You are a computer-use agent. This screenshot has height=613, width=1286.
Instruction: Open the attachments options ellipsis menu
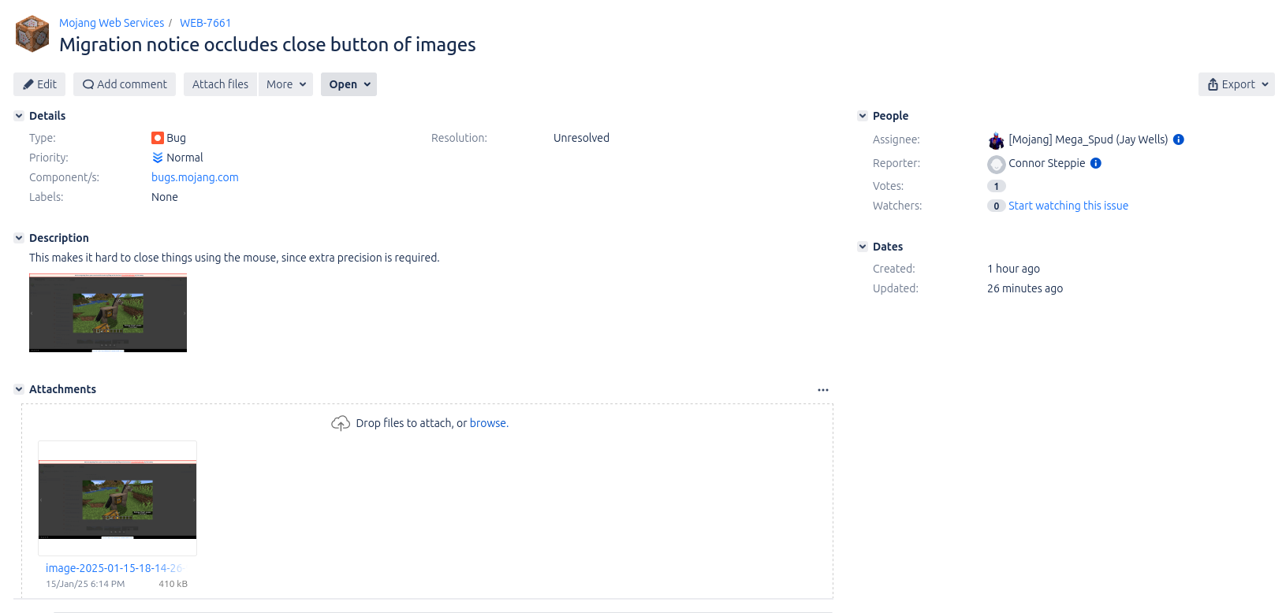tap(823, 390)
